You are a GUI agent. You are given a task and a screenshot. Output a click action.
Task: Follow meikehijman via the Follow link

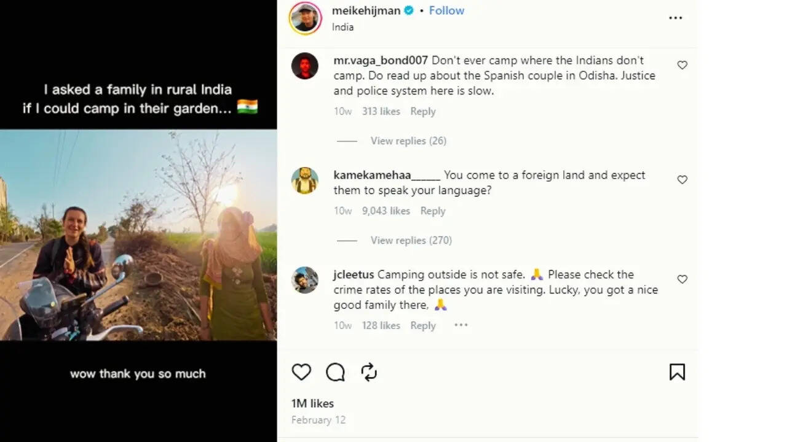point(446,10)
